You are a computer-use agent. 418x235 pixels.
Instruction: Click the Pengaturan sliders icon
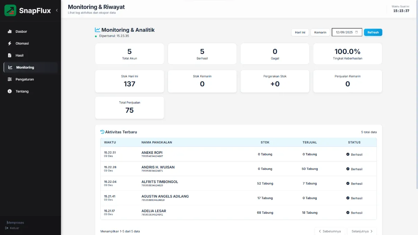point(10,79)
